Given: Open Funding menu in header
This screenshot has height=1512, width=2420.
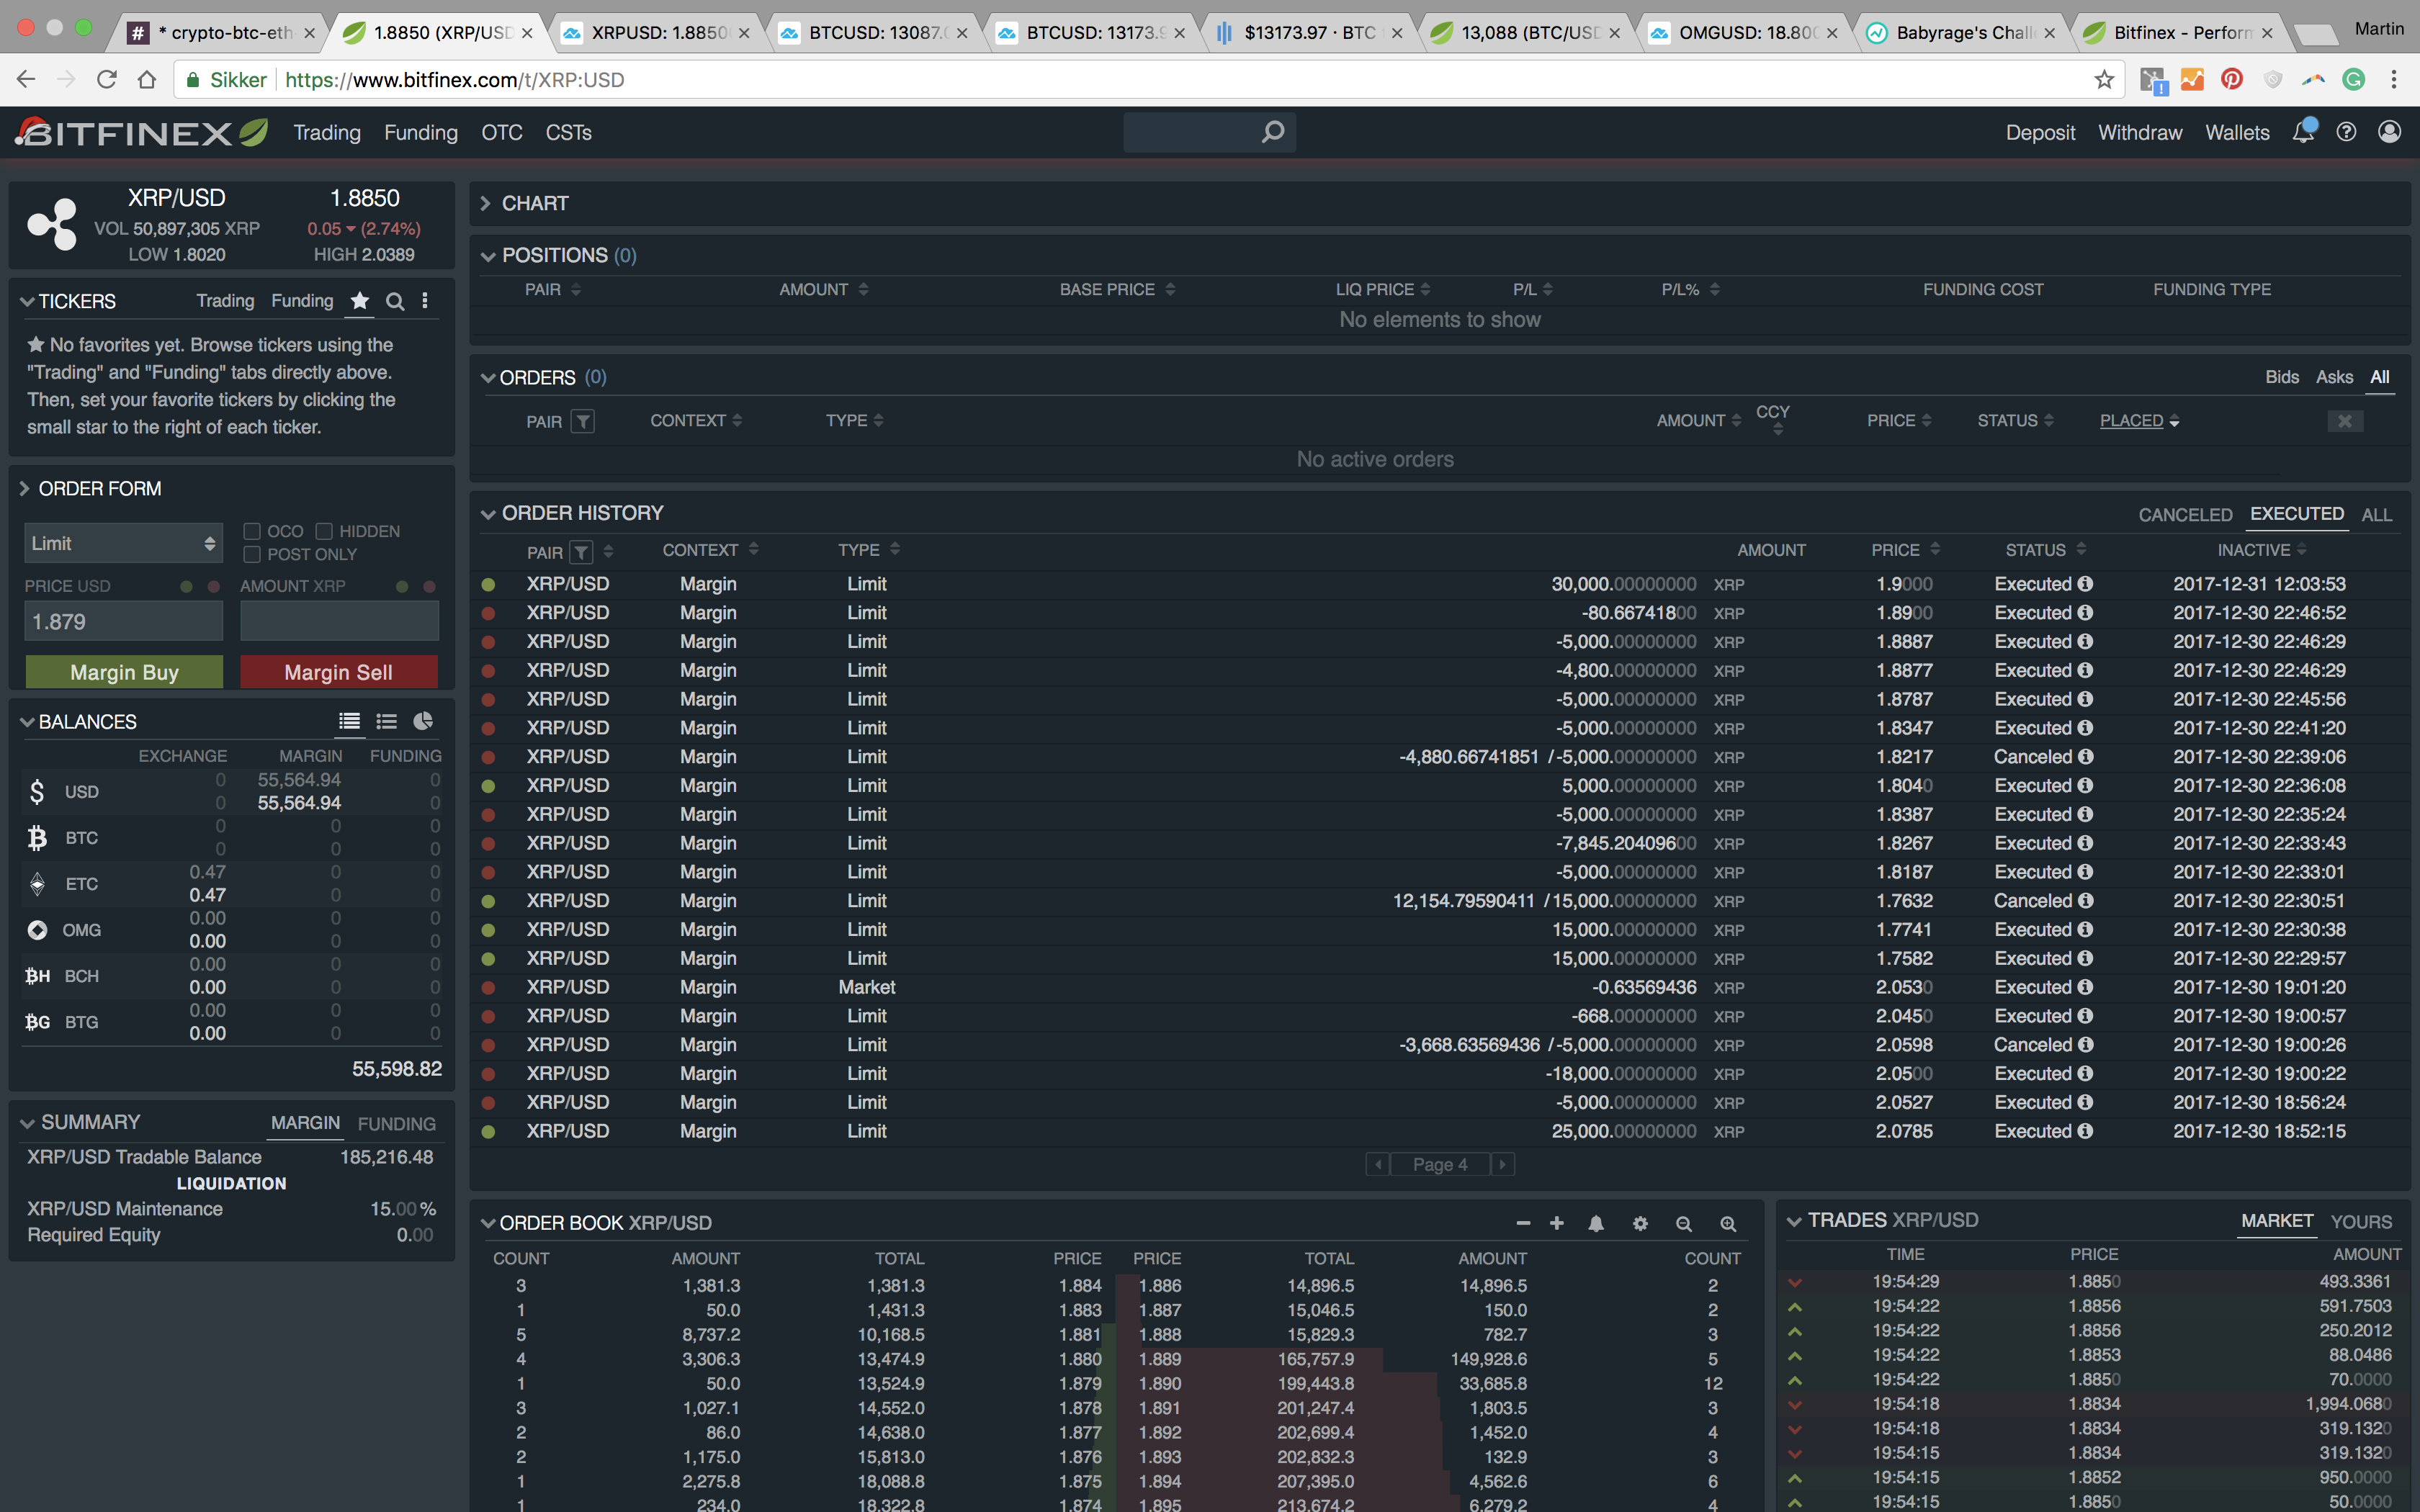Looking at the screenshot, I should point(421,132).
